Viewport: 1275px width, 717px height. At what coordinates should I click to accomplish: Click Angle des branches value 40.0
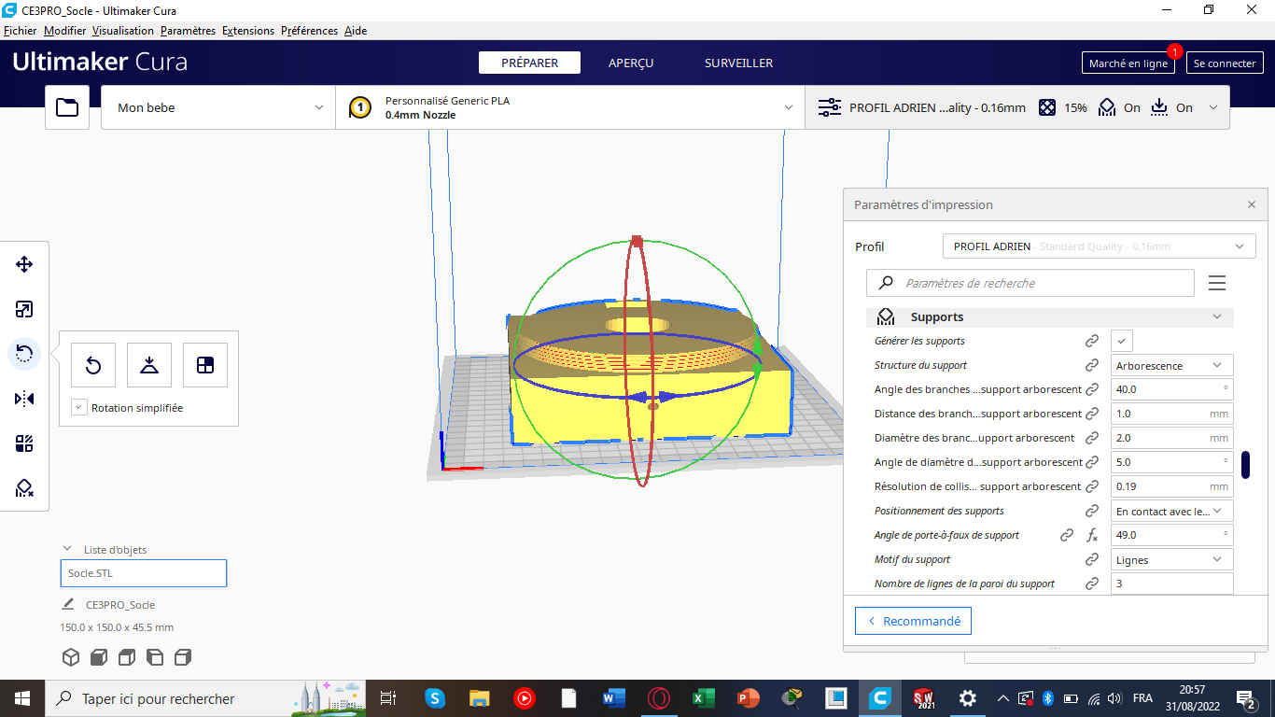pyautogui.click(x=1171, y=389)
